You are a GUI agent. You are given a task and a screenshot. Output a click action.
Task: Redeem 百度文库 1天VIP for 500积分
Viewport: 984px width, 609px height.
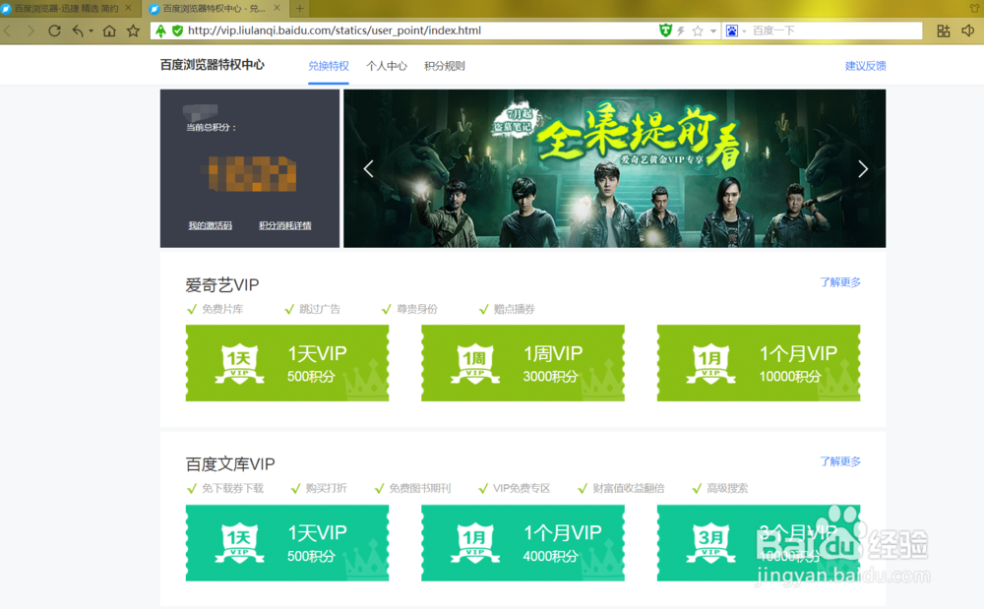coord(287,543)
